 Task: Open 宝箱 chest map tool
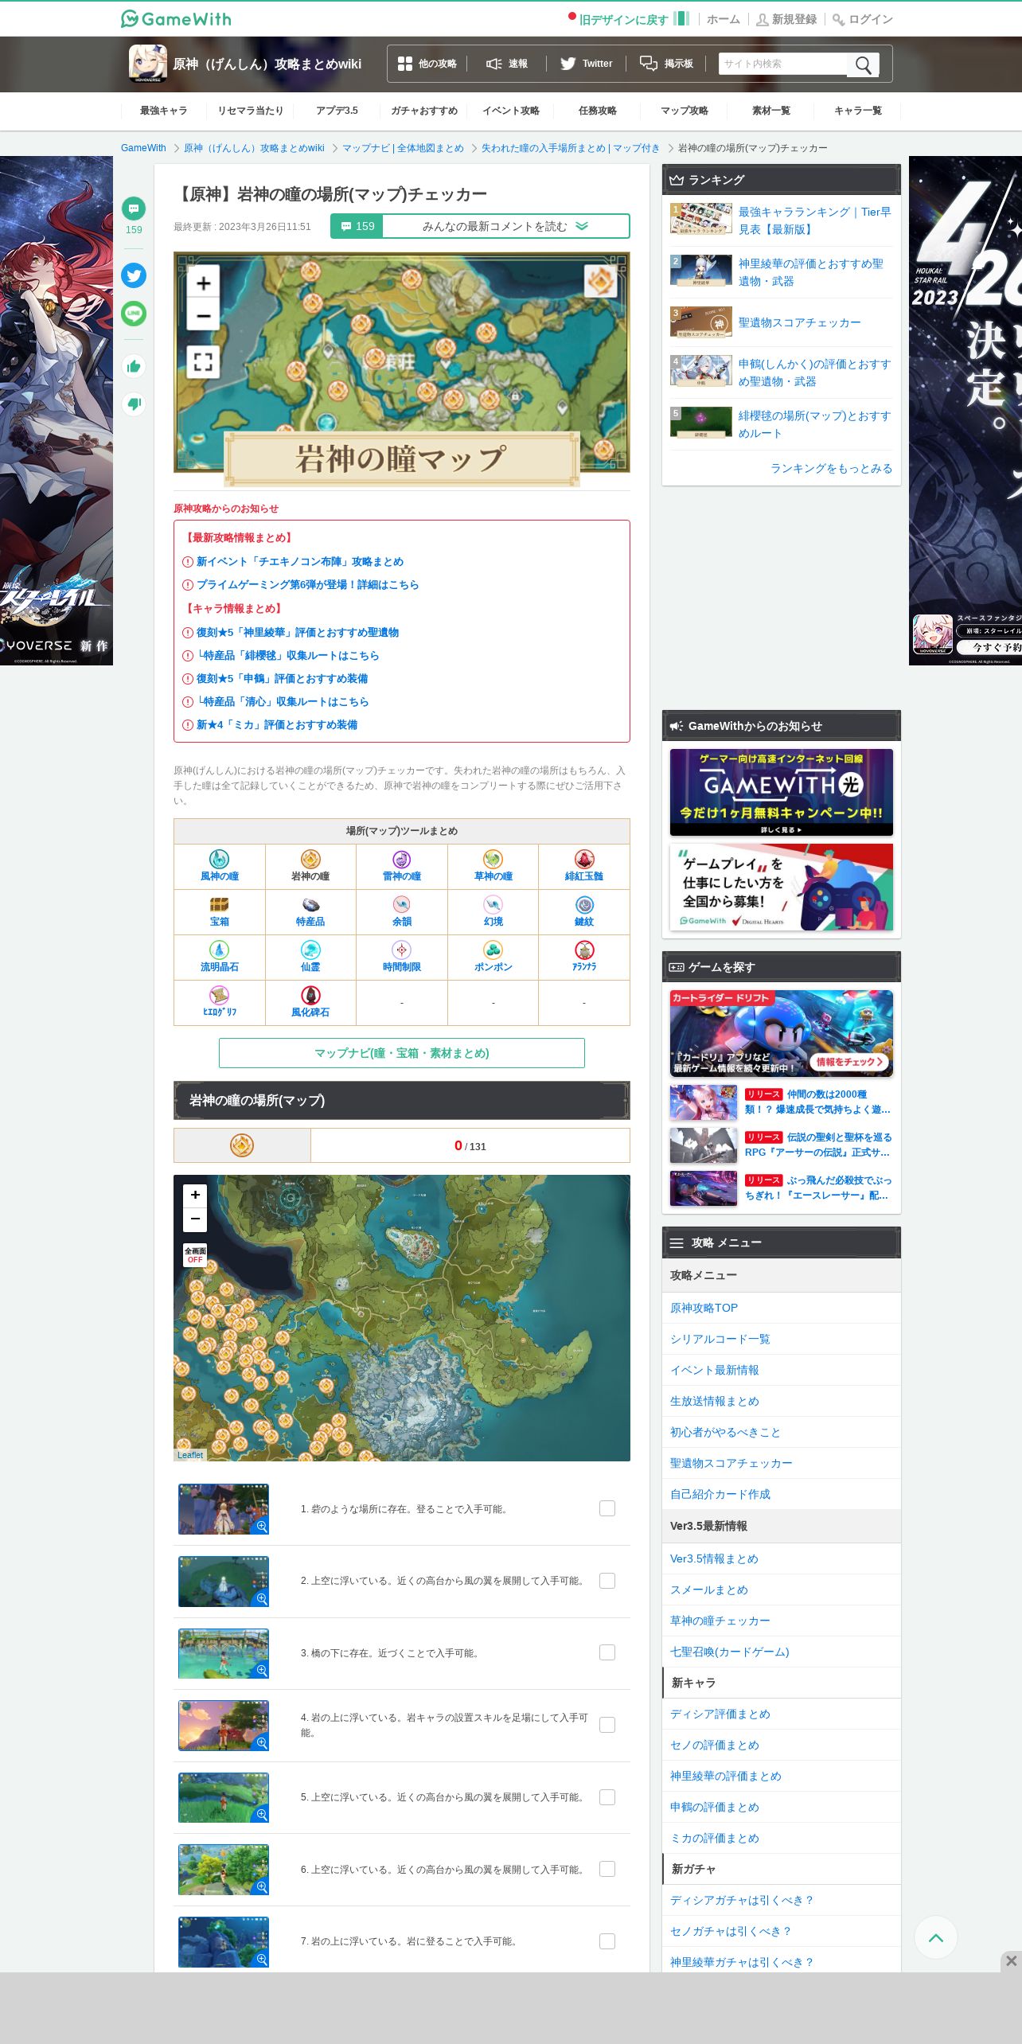pos(219,911)
